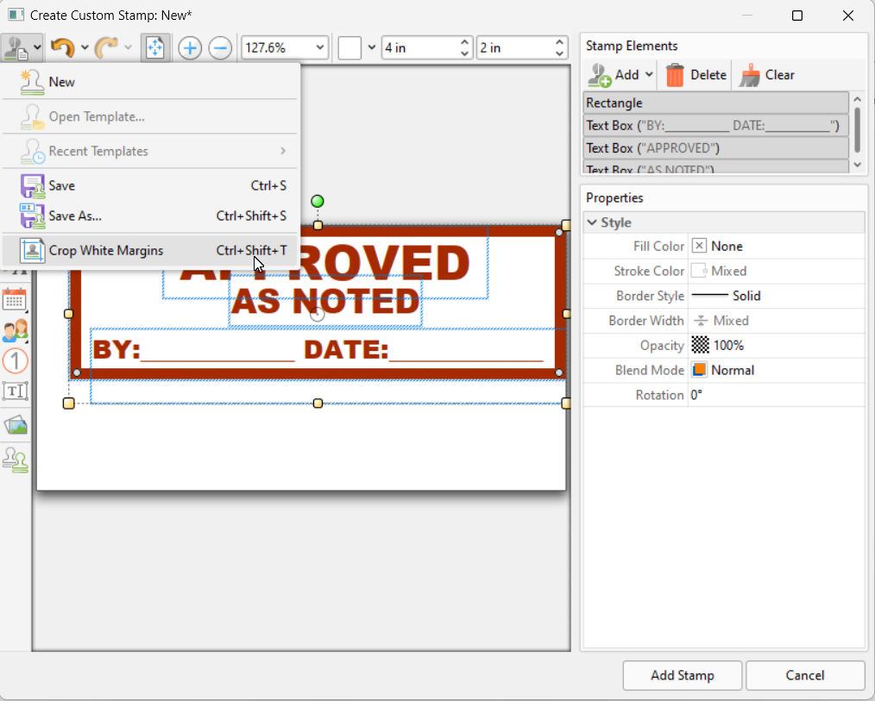Click Zoom In on the toolbar
Viewport: 875px width, 701px height.
click(x=189, y=47)
